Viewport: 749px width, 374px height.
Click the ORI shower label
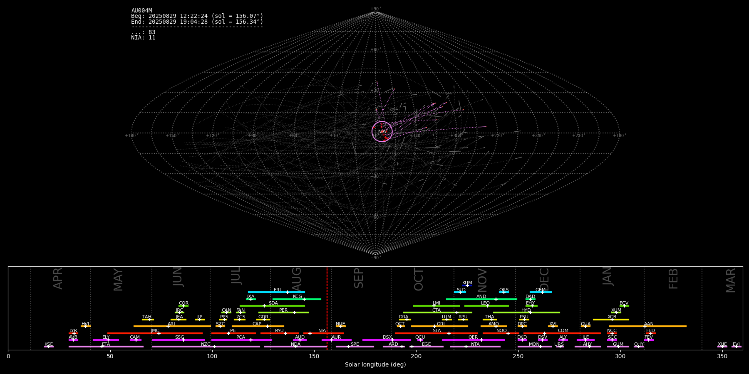[x=441, y=324]
